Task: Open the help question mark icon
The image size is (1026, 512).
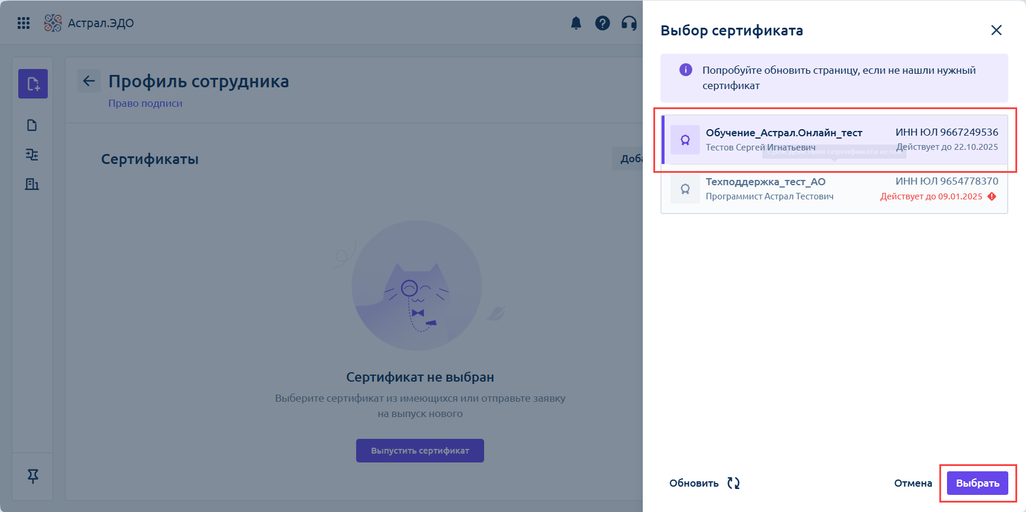Action: click(x=603, y=23)
